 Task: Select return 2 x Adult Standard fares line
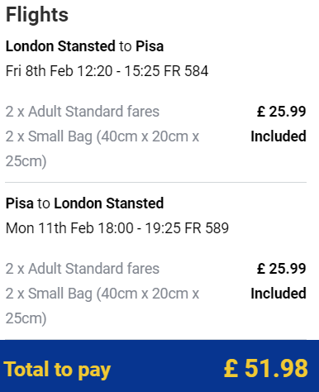83,269
